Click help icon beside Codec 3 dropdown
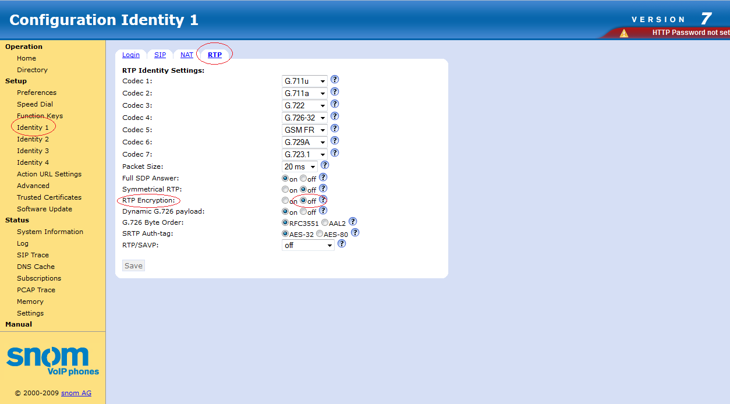 tap(335, 104)
